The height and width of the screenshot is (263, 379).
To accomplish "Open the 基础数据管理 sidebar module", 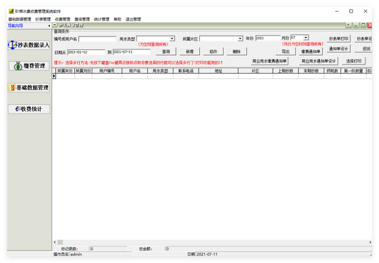I will pos(28,87).
